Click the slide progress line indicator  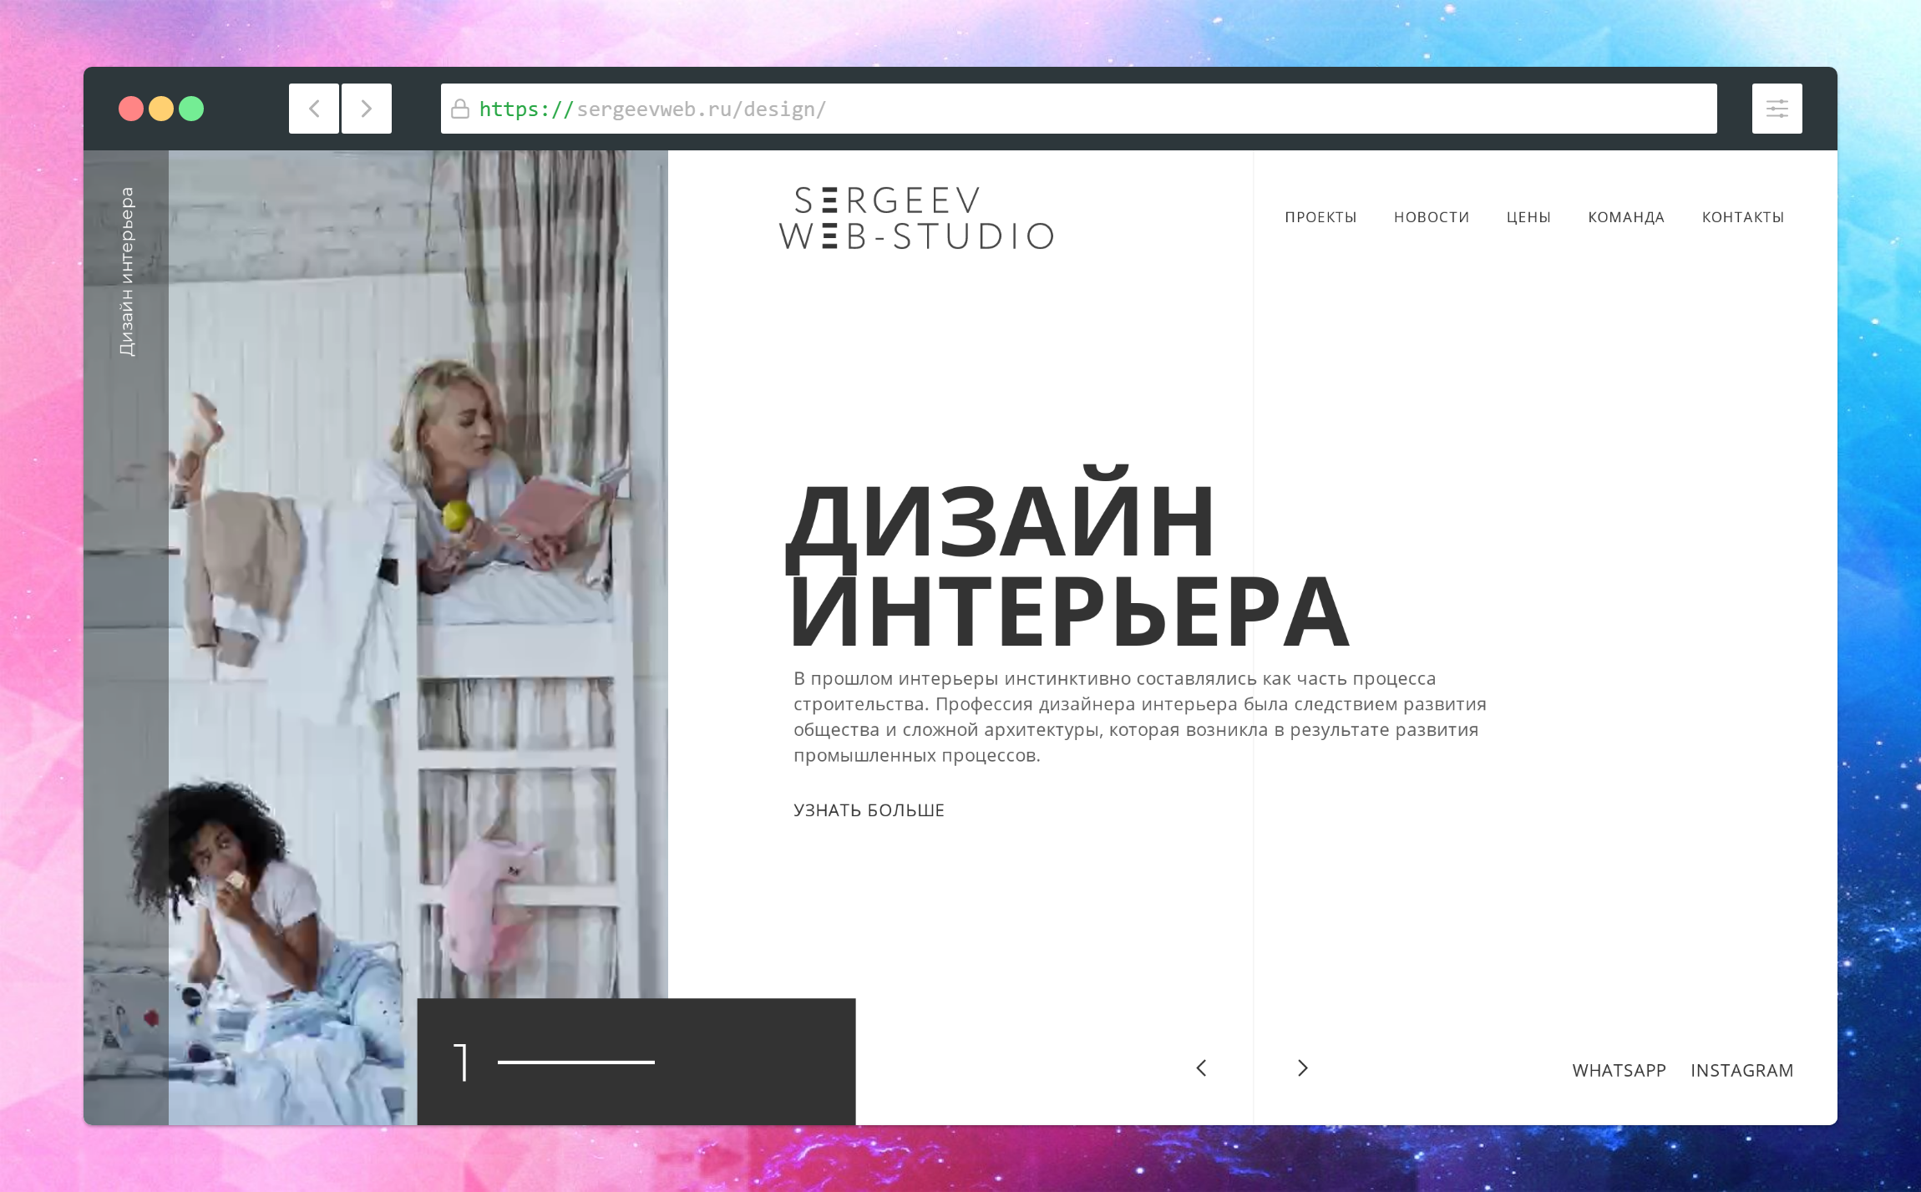coord(575,1062)
